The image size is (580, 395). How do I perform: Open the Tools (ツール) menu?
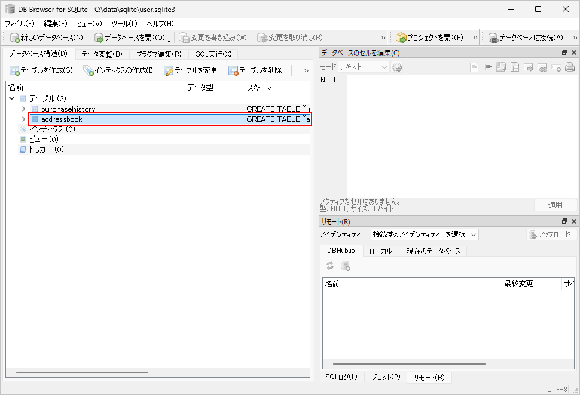[x=124, y=23]
